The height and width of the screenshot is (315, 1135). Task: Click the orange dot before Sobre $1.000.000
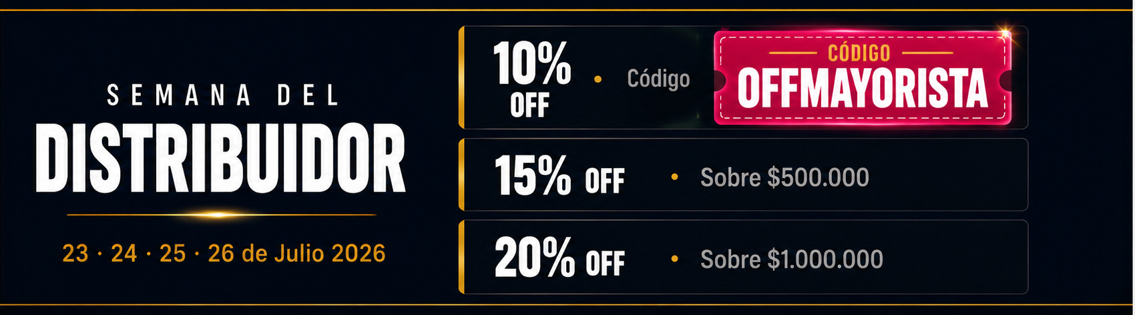click(674, 258)
